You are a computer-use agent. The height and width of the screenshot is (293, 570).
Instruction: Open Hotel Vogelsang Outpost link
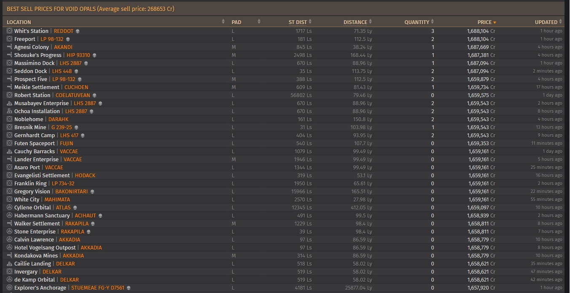coord(45,247)
